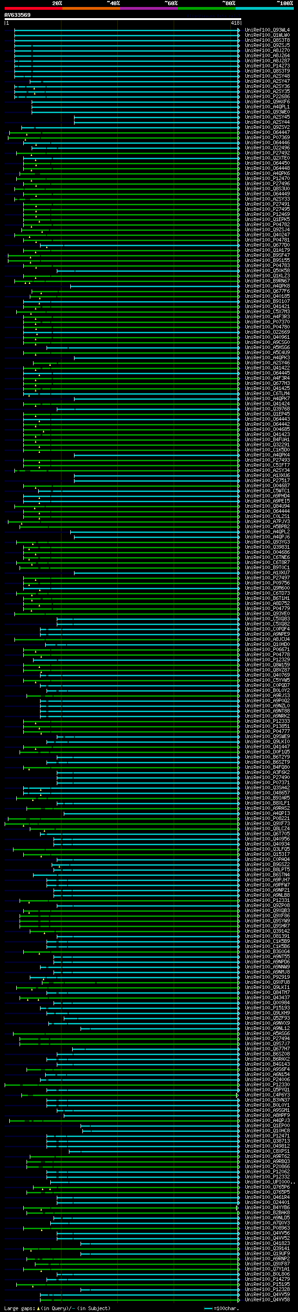Select the label UniRef100_P06671
Image resolution: width=298 pixels, height=1312 pixels.
tap(267, 649)
